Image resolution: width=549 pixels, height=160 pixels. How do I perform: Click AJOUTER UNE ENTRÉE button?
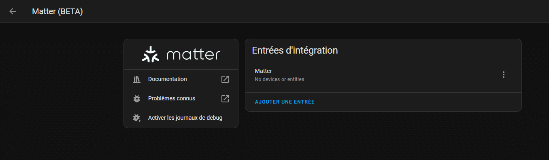[x=285, y=102]
